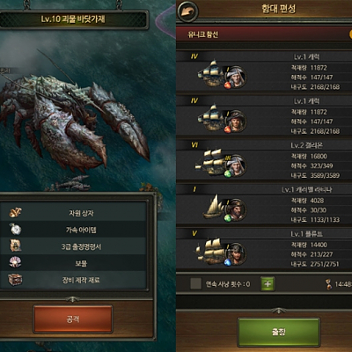The height and width of the screenshot is (352, 352).
Task: Increase hunt count with green plus button
Action: [x=268, y=283]
